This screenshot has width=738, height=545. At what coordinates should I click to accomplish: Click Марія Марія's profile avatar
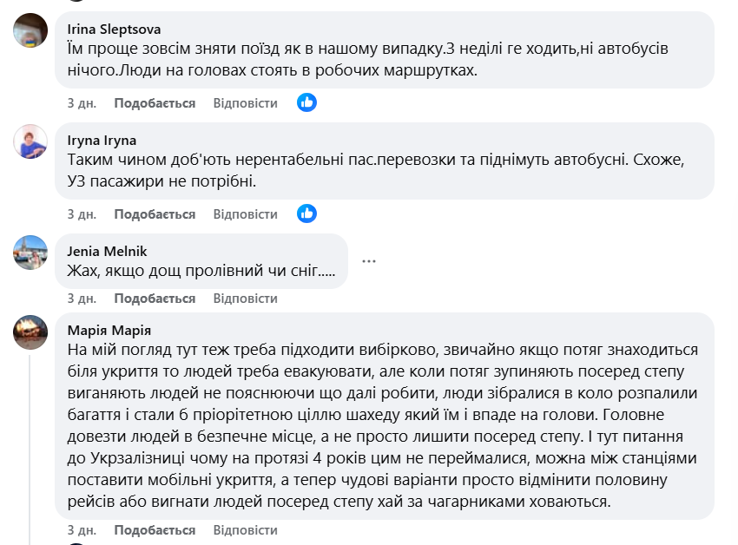[x=30, y=332]
